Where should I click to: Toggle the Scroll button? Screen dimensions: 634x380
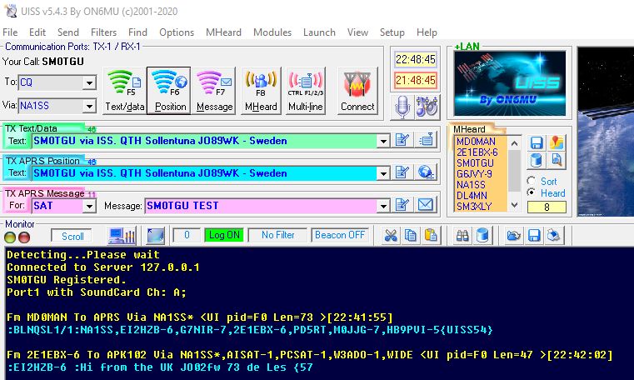pos(72,236)
